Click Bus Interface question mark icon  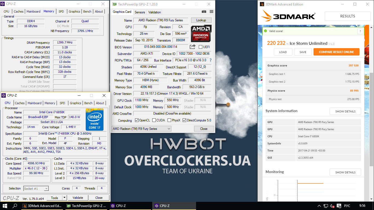[210, 60]
